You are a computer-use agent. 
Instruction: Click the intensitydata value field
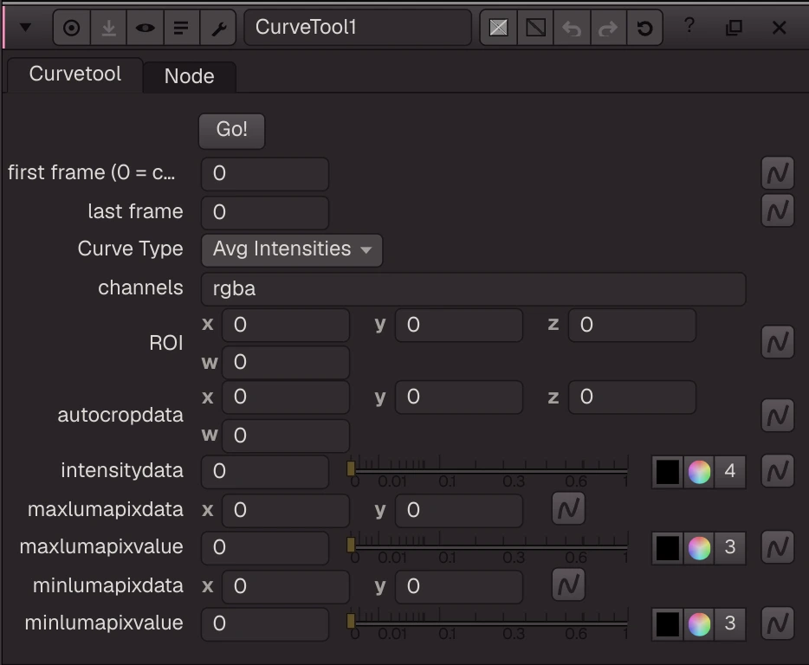tap(265, 472)
